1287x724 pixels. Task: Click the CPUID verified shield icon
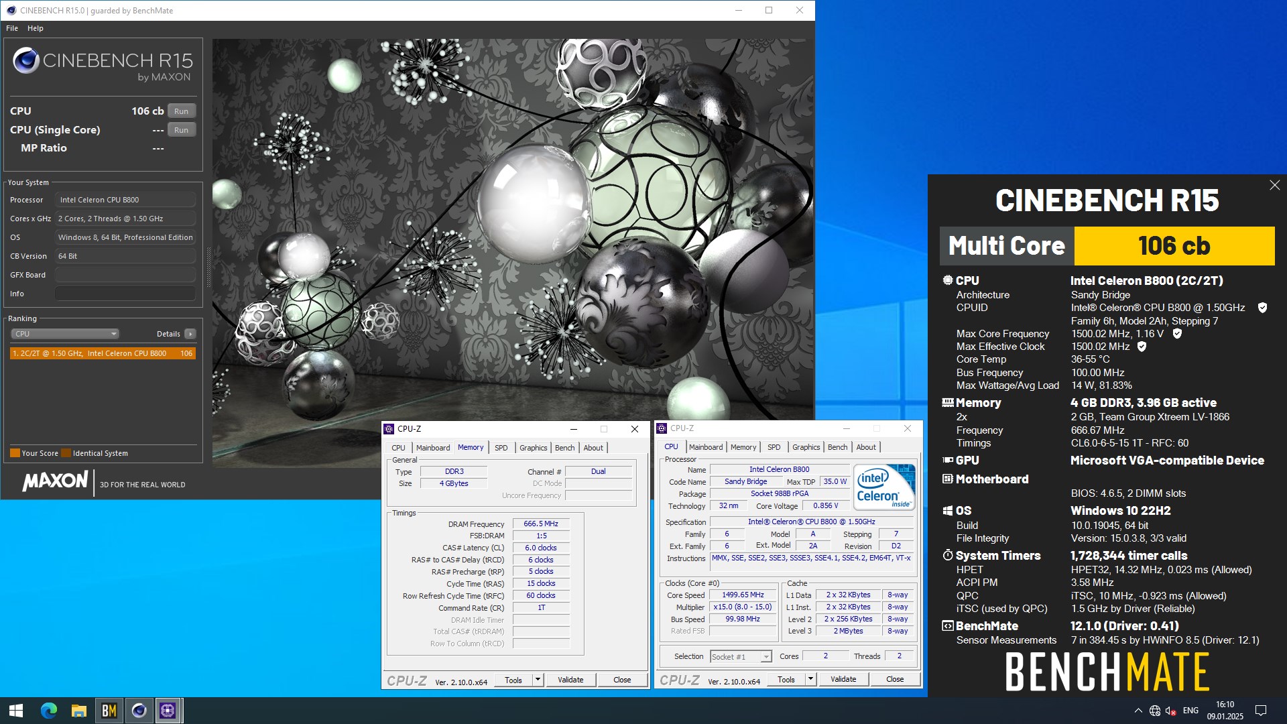tap(1262, 308)
